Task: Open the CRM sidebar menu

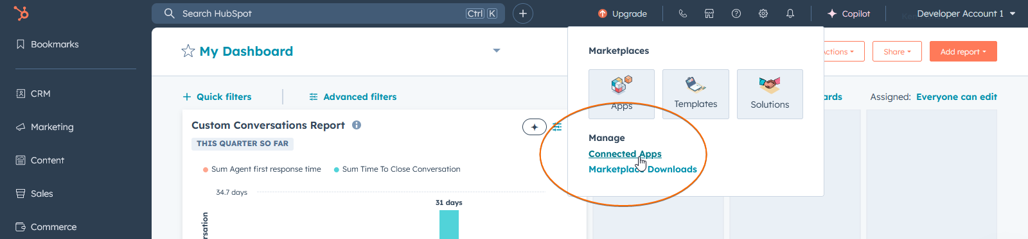Action: coord(33,94)
